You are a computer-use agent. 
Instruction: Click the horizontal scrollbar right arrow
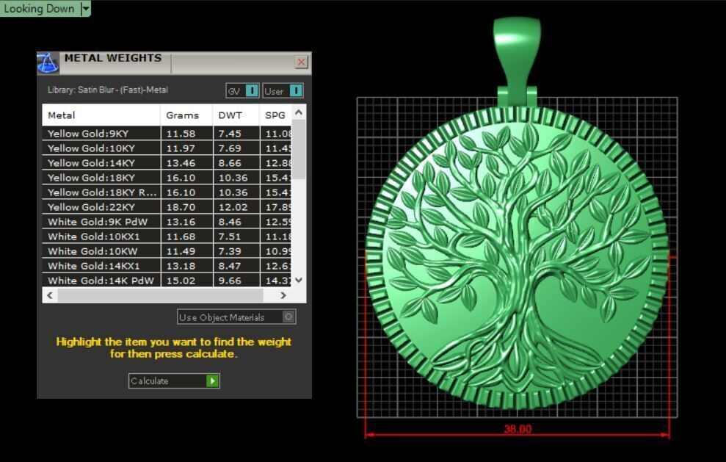tap(283, 295)
